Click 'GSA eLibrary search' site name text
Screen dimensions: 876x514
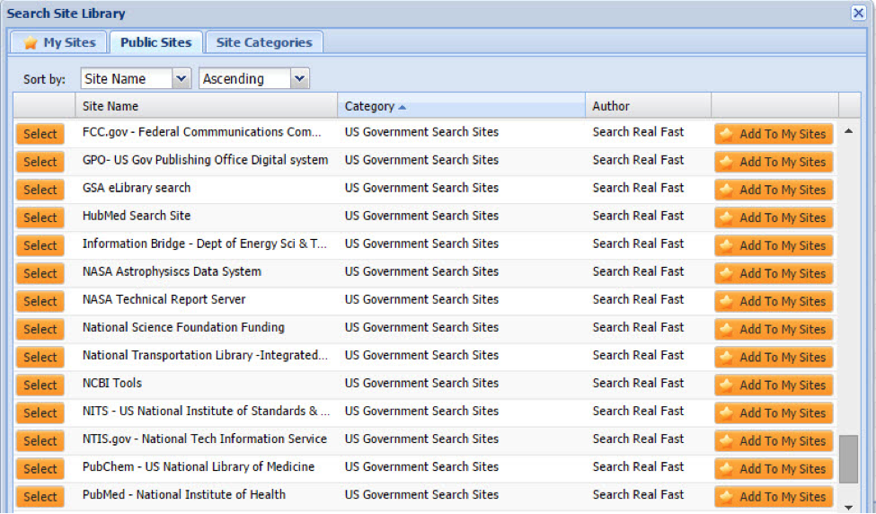137,188
